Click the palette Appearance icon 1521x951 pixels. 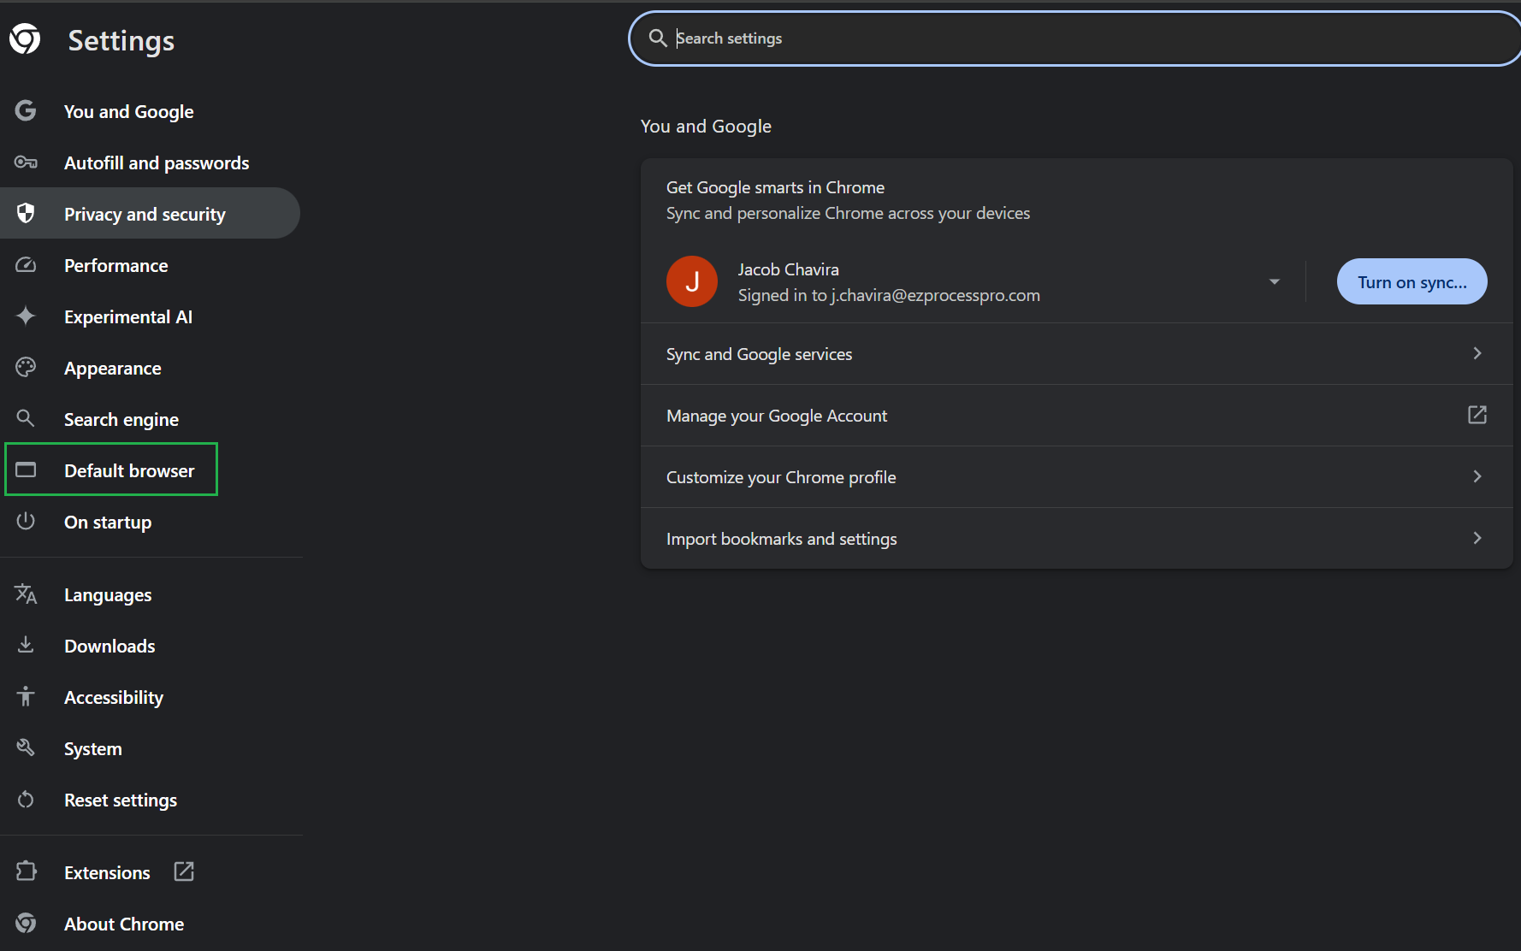point(26,367)
